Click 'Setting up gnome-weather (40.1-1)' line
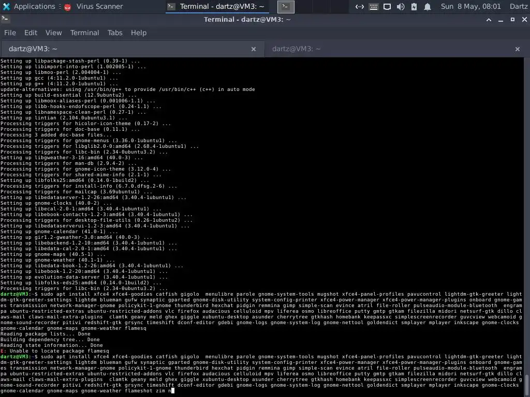The image size is (530, 397). 58,259
